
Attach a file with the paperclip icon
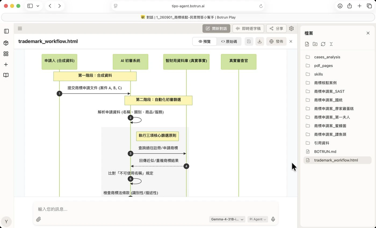[39, 219]
